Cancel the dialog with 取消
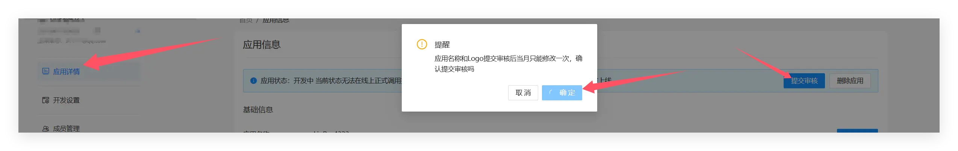Viewport: 958px width, 151px height. (523, 93)
